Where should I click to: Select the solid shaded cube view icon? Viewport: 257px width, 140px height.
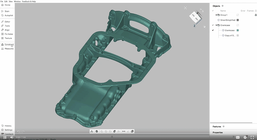pos(115,131)
